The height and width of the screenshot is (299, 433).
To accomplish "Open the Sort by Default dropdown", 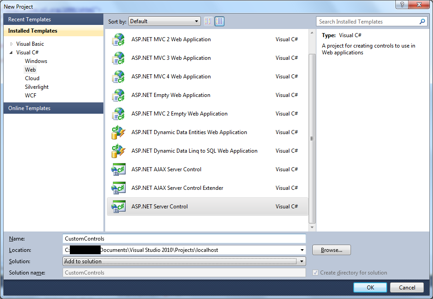I will click(x=164, y=21).
